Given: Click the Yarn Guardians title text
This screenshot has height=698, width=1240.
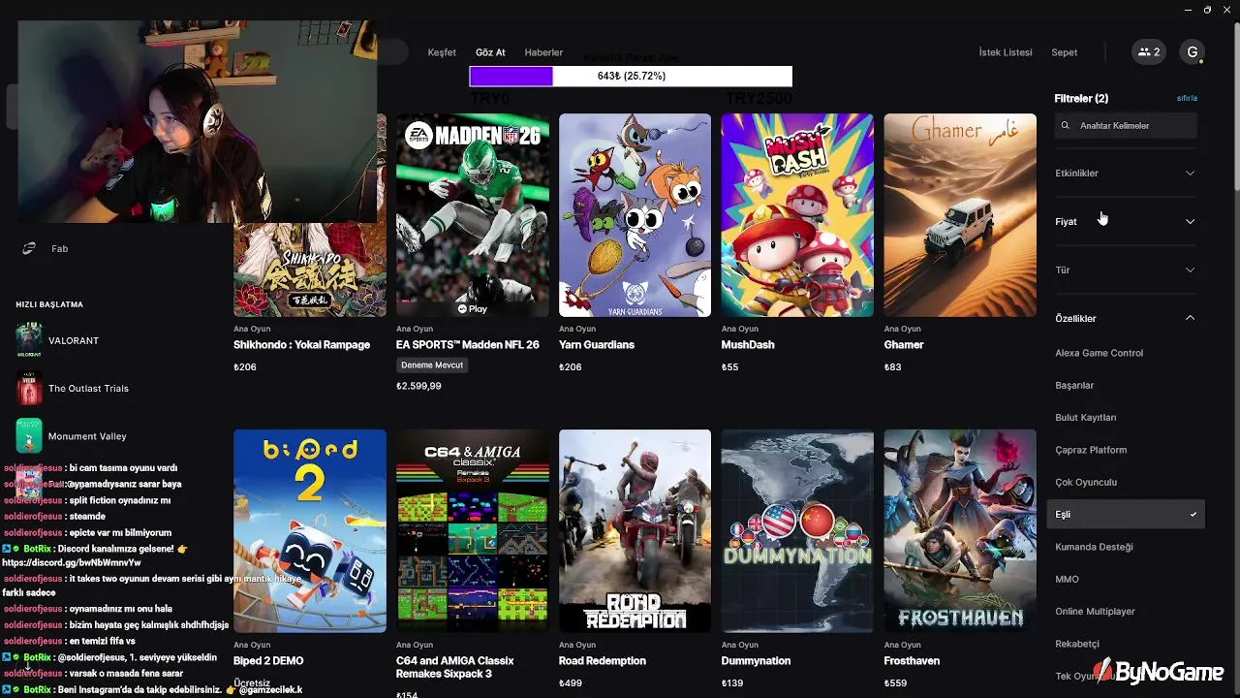Looking at the screenshot, I should (597, 345).
